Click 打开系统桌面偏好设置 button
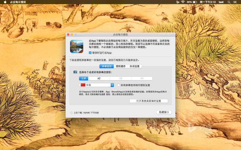This screenshot has width=241, height=150. click(x=149, y=101)
